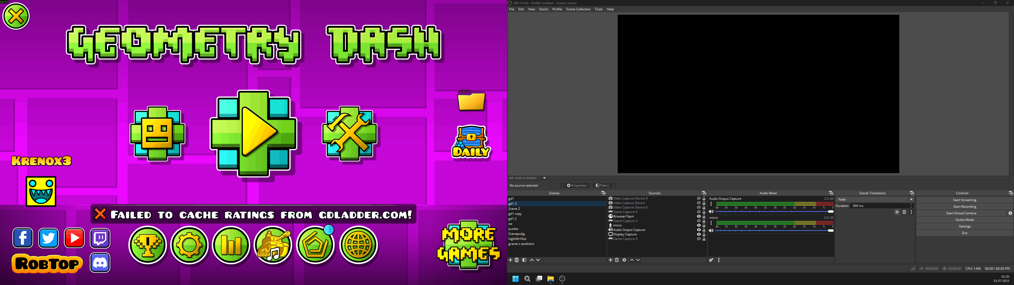Open the Scene Collection menu

pyautogui.click(x=578, y=9)
